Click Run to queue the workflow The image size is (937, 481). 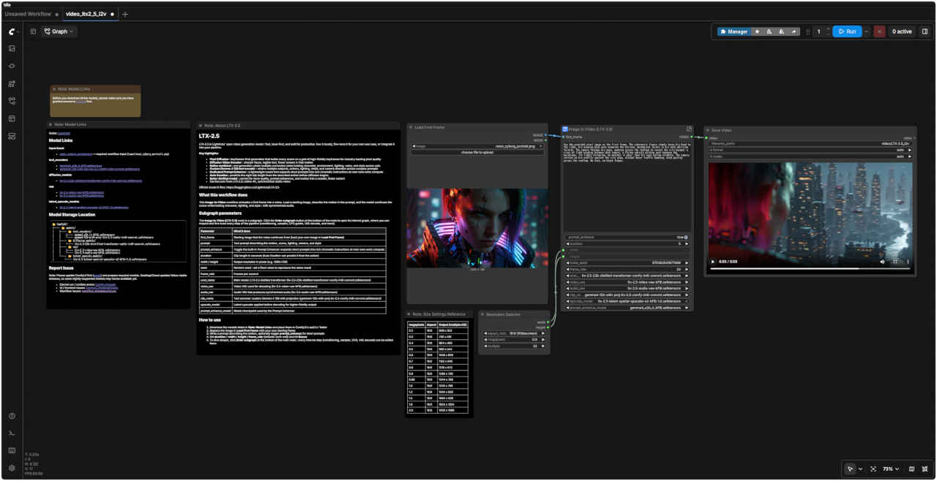[x=847, y=31]
